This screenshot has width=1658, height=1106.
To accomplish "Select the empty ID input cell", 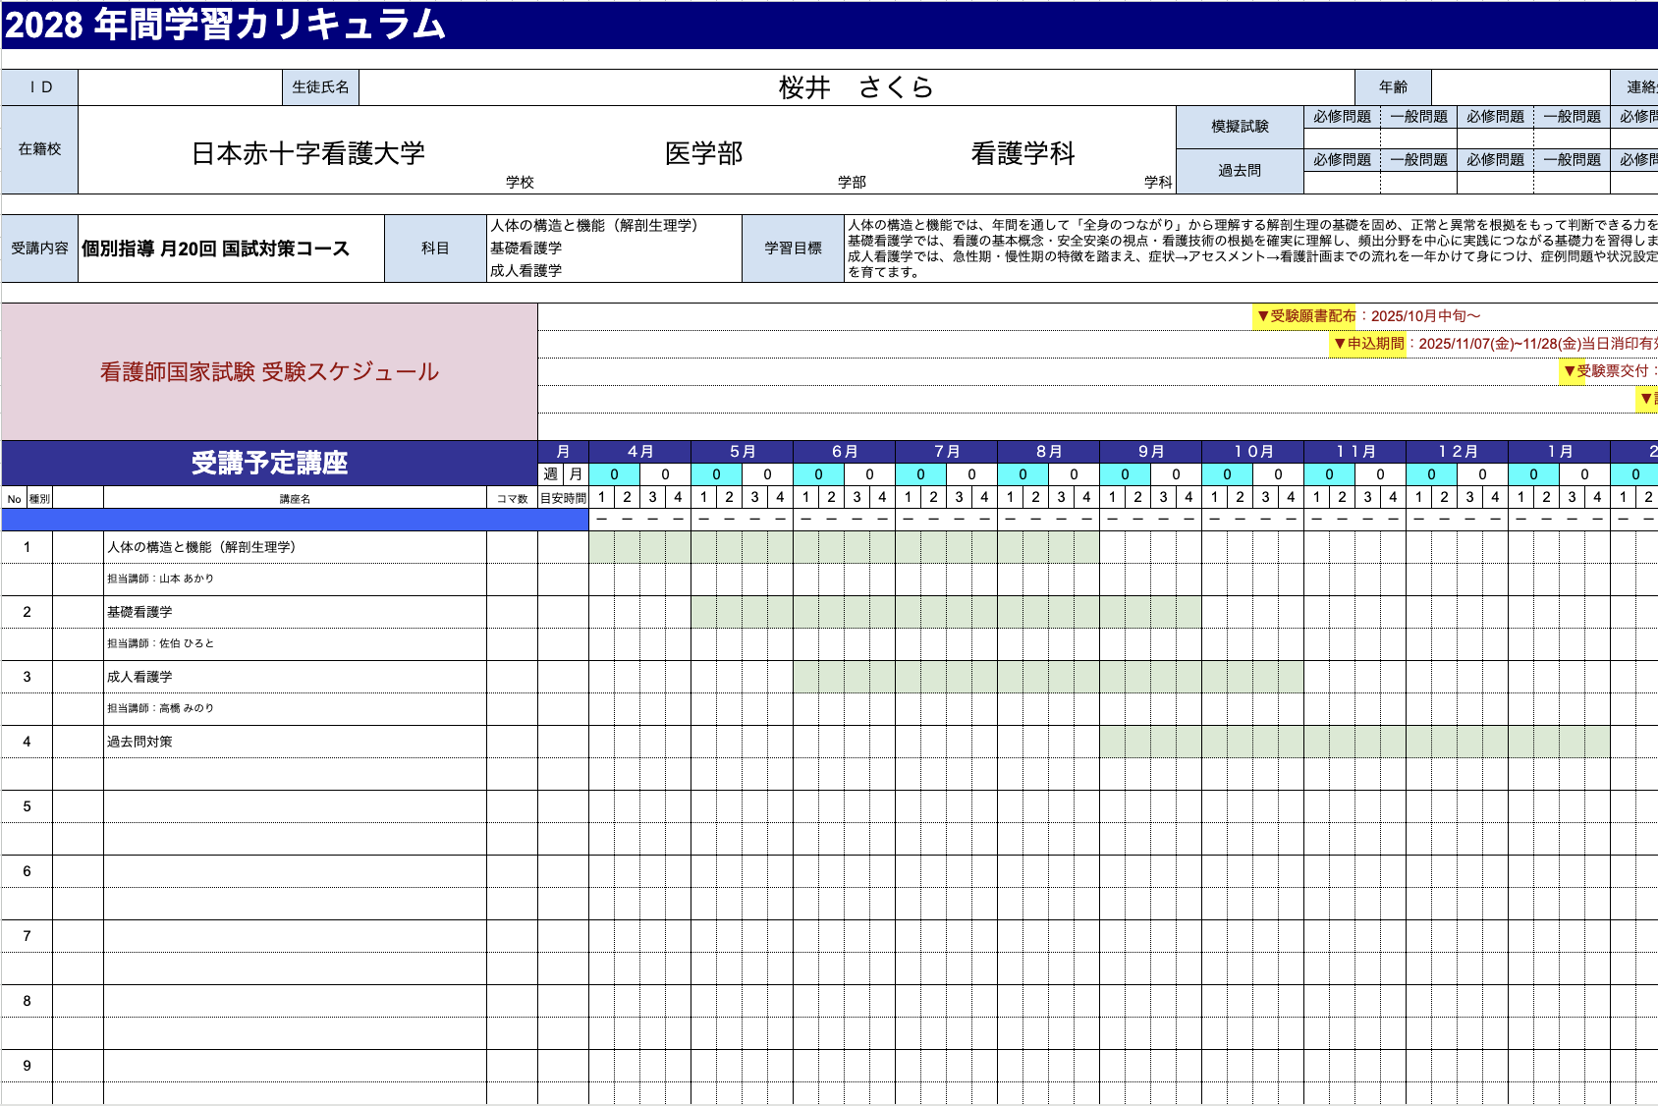I will click(x=180, y=87).
